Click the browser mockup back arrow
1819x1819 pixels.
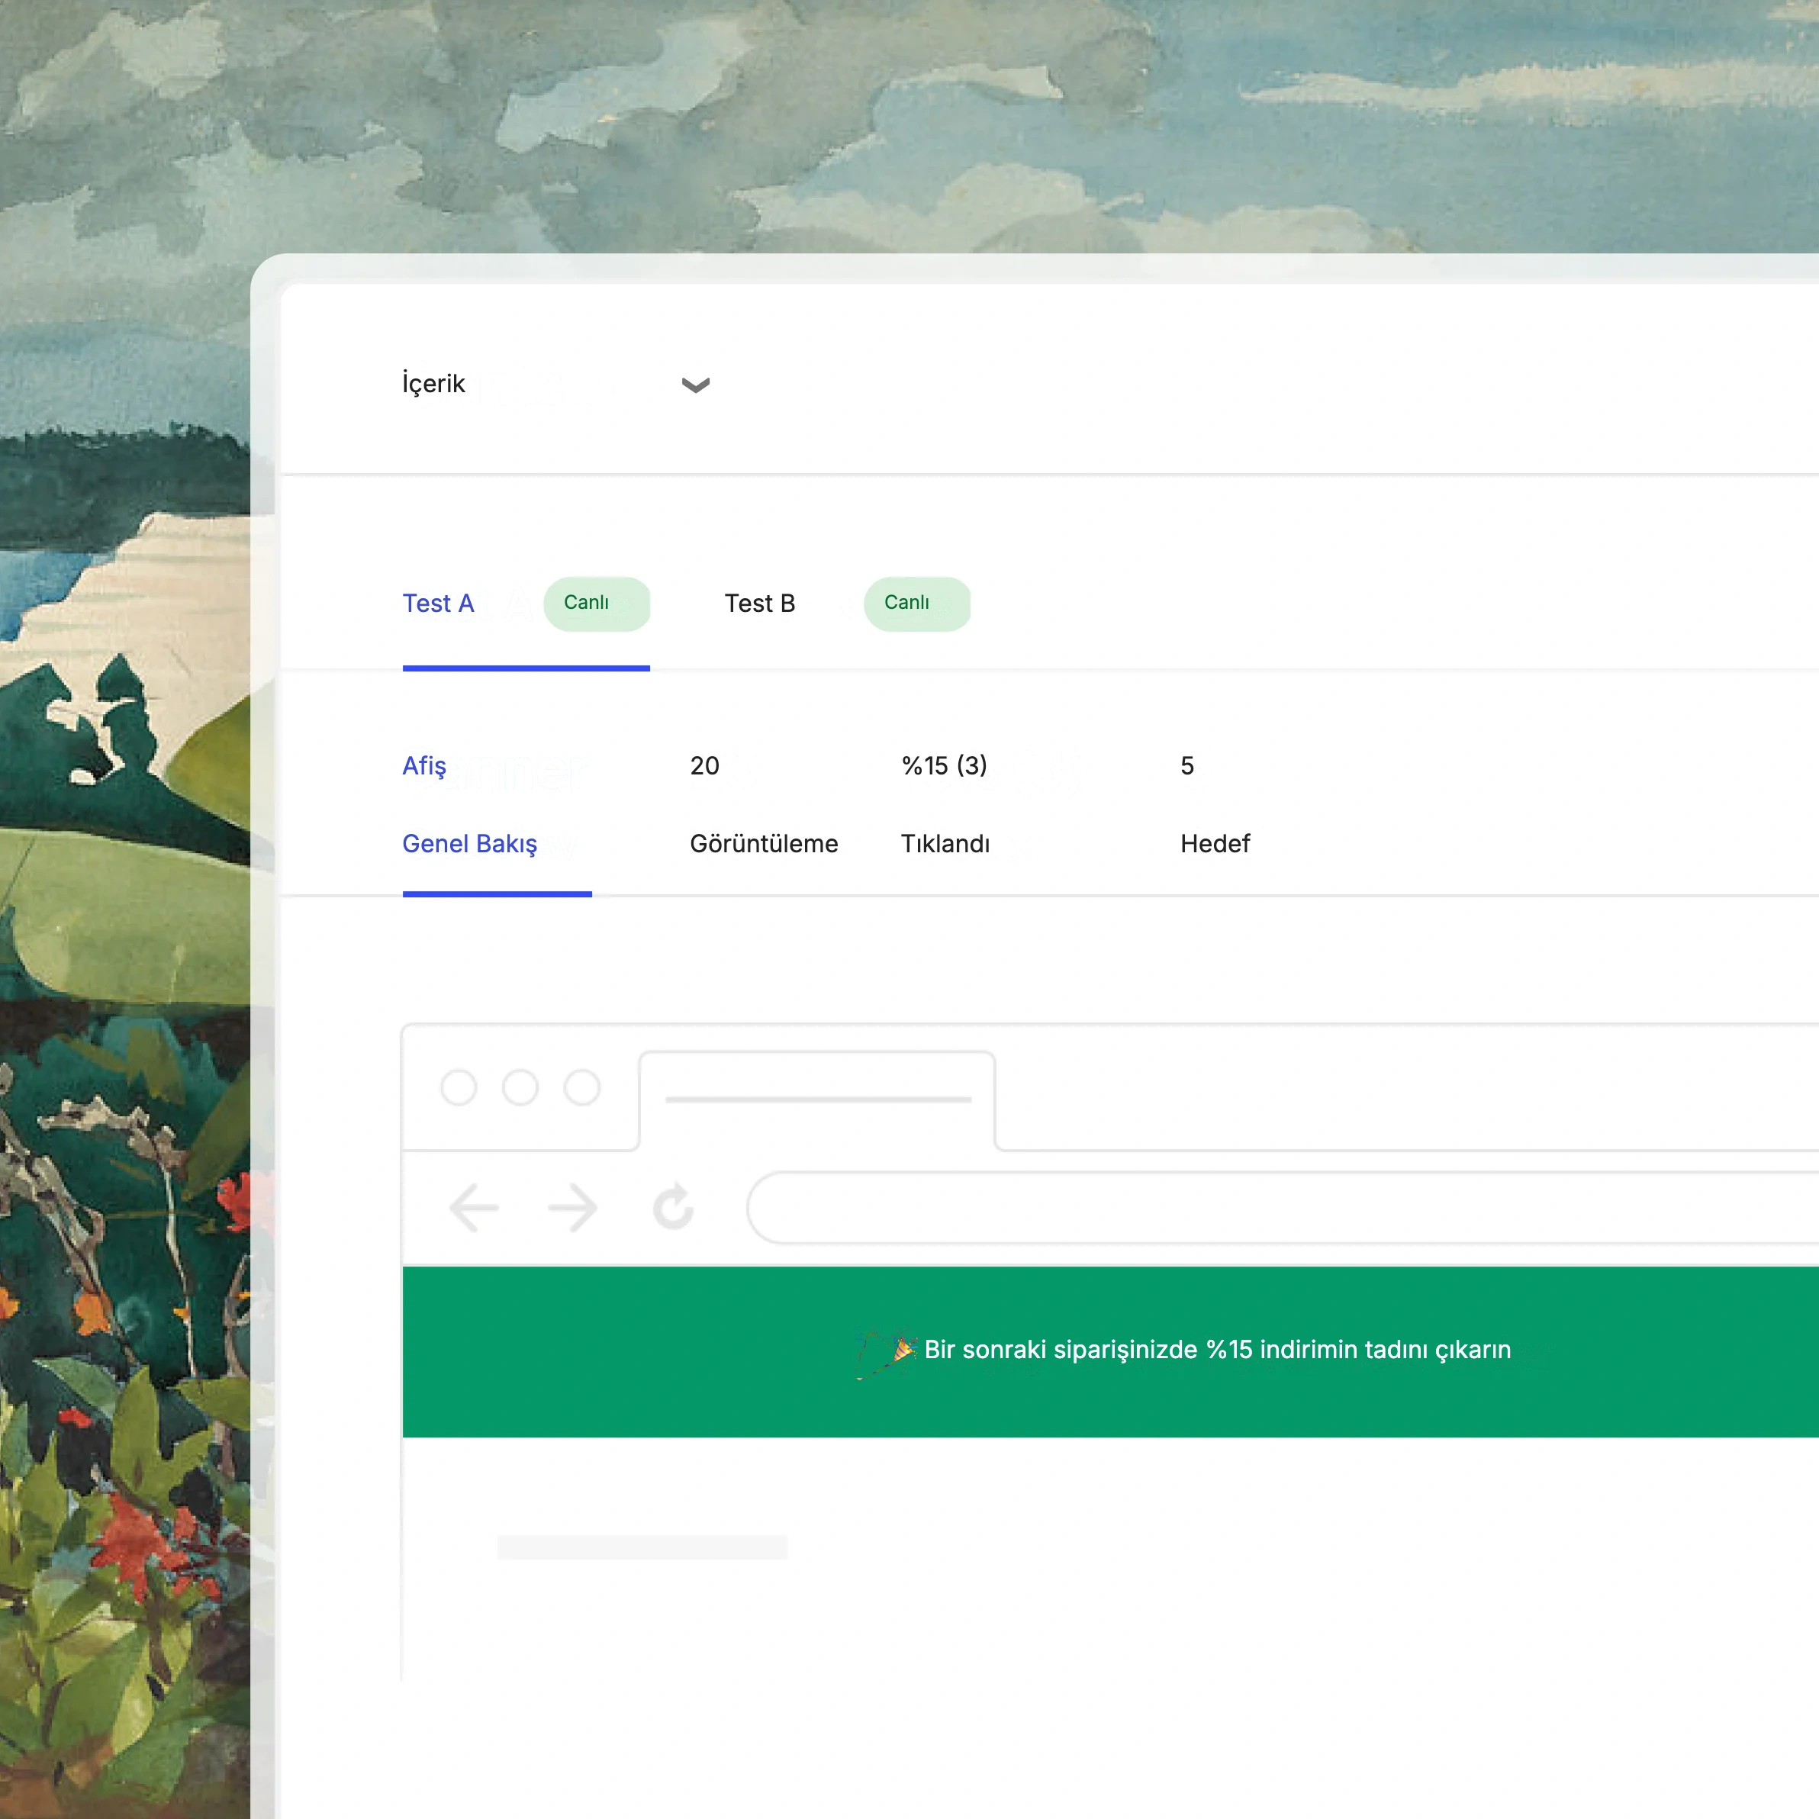[474, 1208]
